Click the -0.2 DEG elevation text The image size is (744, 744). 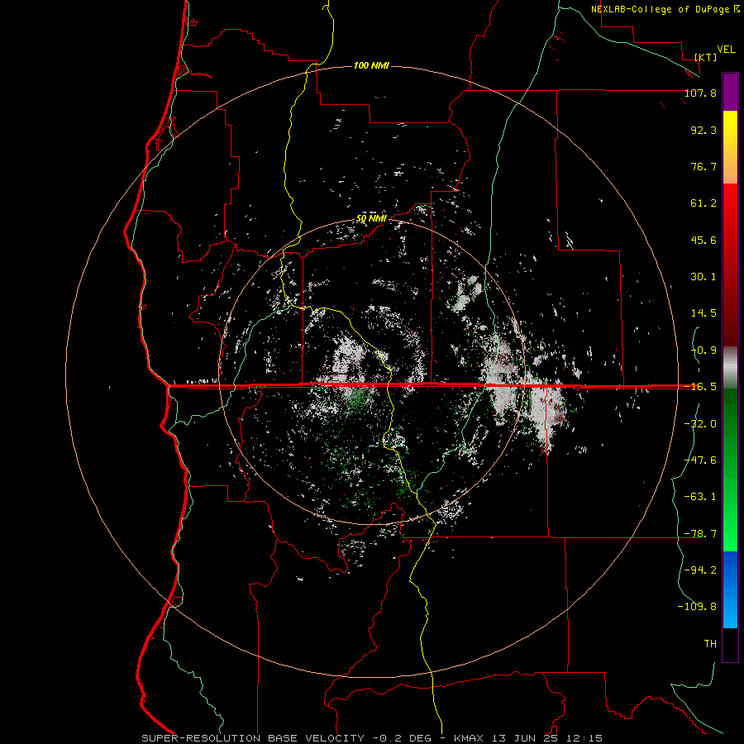[402, 738]
